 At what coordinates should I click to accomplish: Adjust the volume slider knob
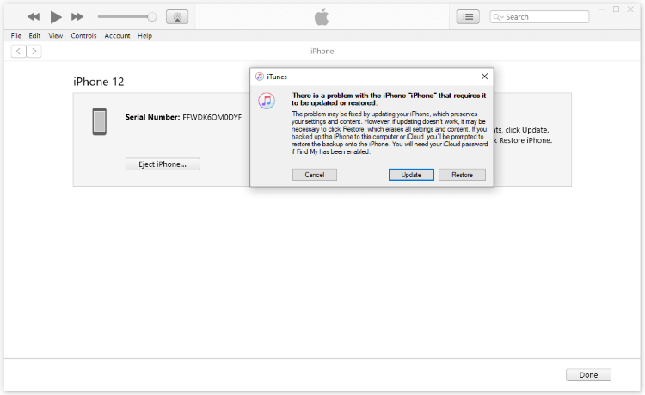tap(152, 16)
